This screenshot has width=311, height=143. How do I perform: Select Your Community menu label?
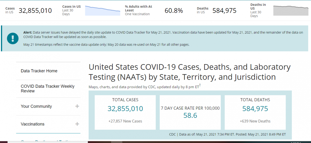coord(36,106)
